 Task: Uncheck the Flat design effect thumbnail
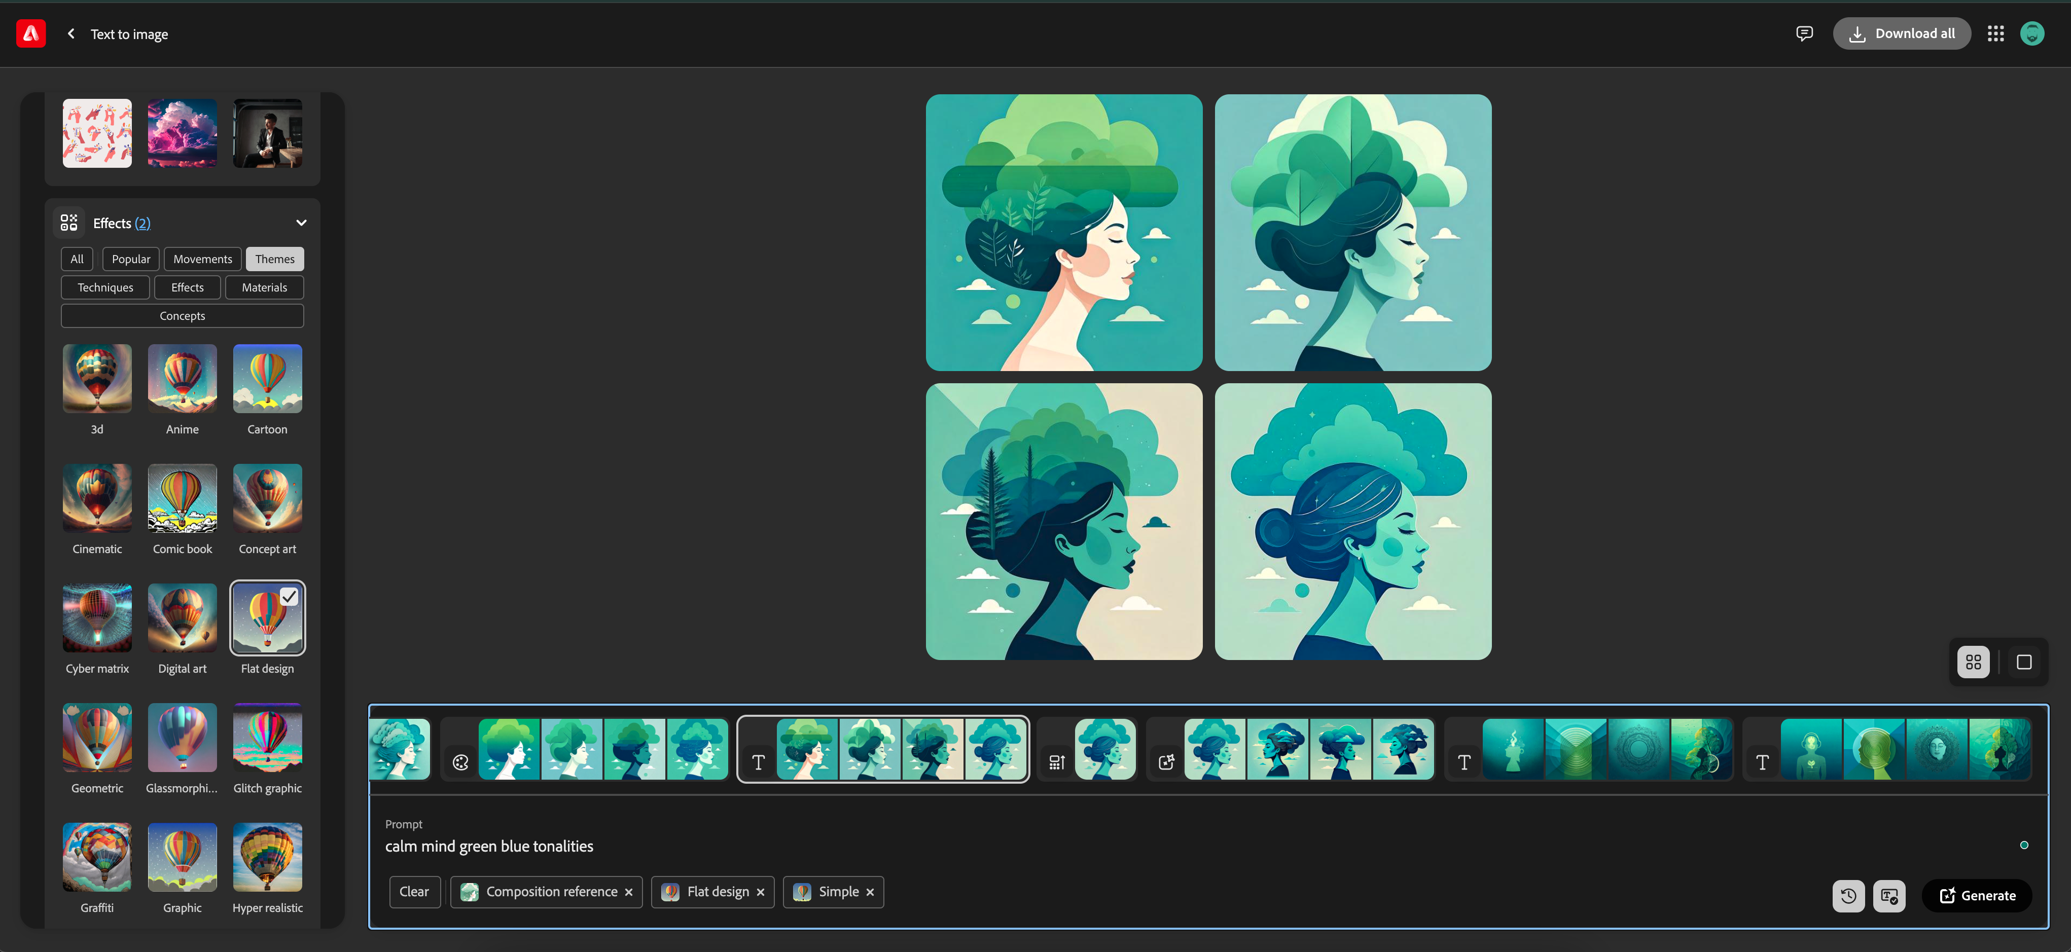(267, 617)
